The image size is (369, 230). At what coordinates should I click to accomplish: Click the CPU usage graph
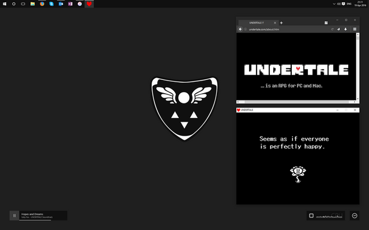click(x=329, y=216)
